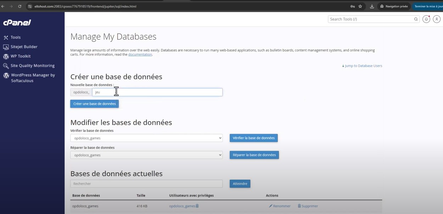Open the documentation link
The height and width of the screenshot is (214, 443).
(140, 54)
